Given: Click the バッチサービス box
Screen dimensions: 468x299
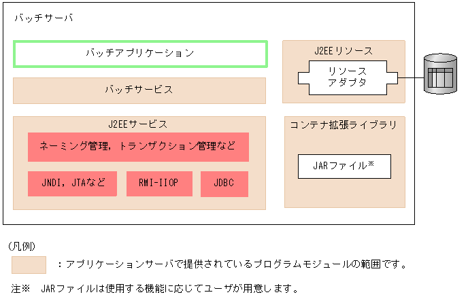Looking at the screenshot, I should [139, 90].
